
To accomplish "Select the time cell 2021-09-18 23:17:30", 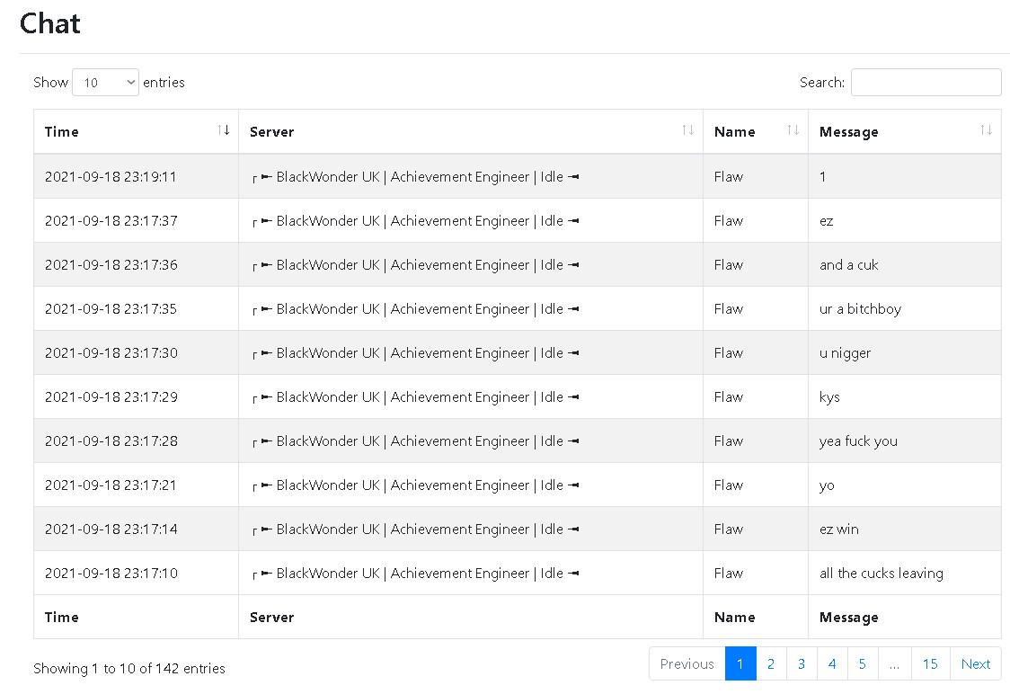I will coord(136,352).
